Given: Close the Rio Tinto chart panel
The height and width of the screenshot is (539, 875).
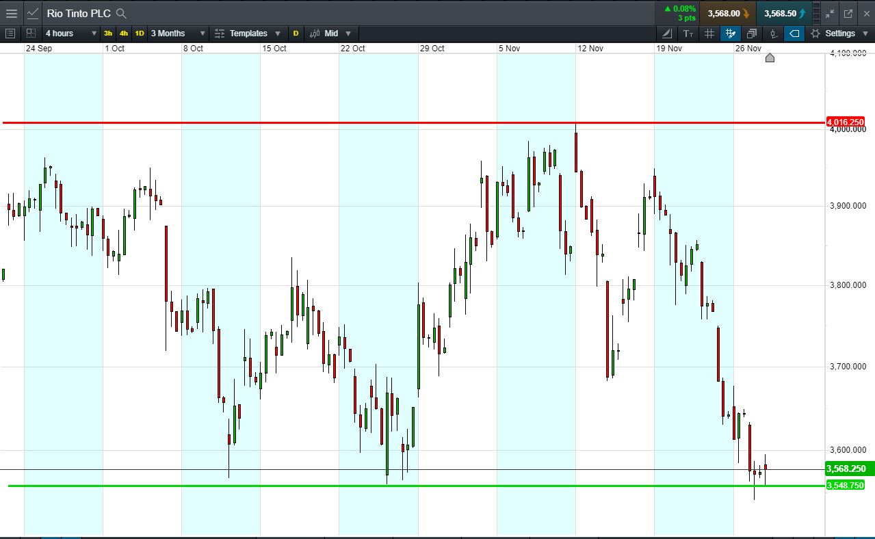Looking at the screenshot, I should 865,13.
